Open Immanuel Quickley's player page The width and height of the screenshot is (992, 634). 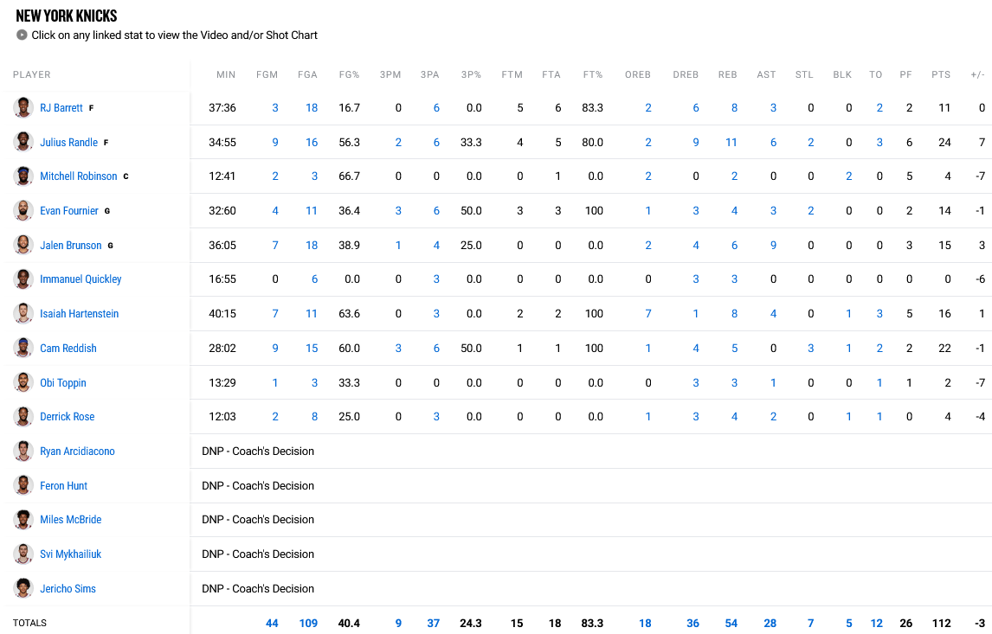click(81, 279)
